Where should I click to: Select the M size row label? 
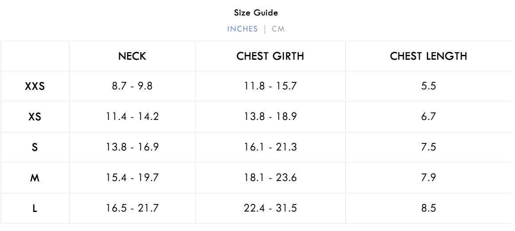click(35, 178)
